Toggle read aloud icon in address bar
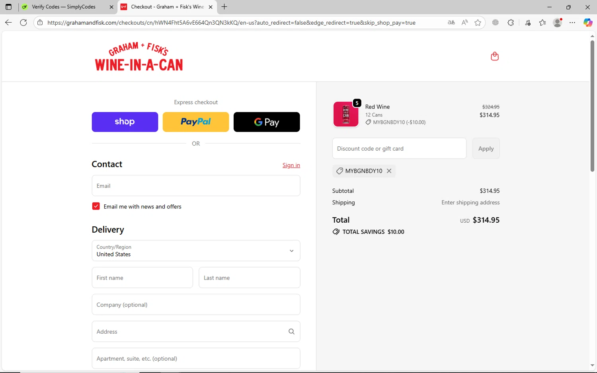 pos(464,23)
